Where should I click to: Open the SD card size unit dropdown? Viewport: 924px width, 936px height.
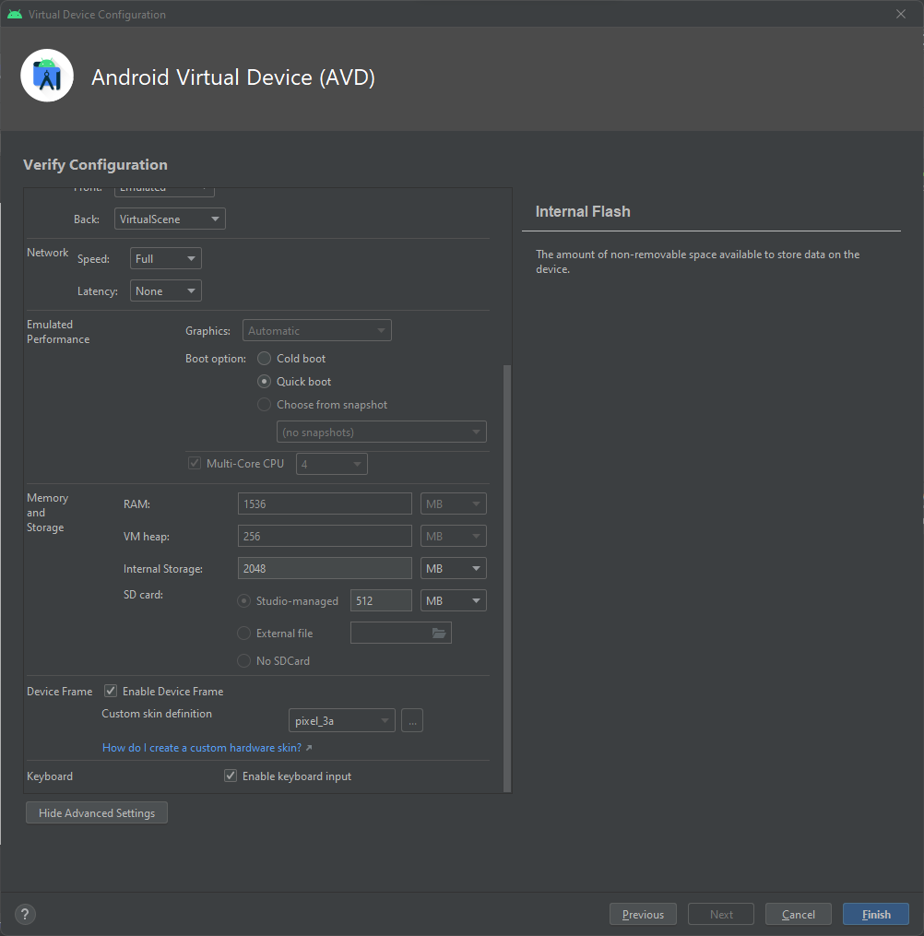pos(454,600)
